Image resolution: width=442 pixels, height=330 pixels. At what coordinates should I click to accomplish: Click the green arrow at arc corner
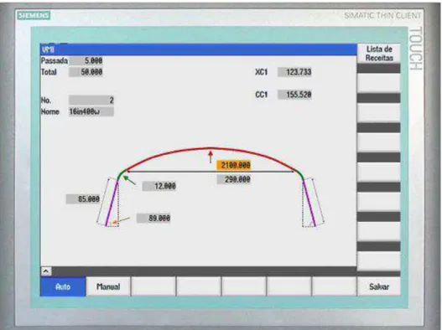[129, 180]
